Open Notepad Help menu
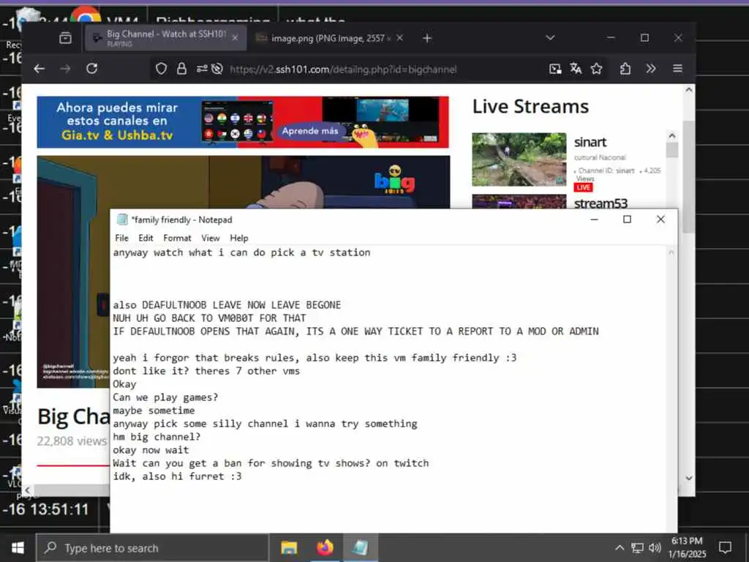Image resolution: width=749 pixels, height=562 pixels. click(x=239, y=238)
